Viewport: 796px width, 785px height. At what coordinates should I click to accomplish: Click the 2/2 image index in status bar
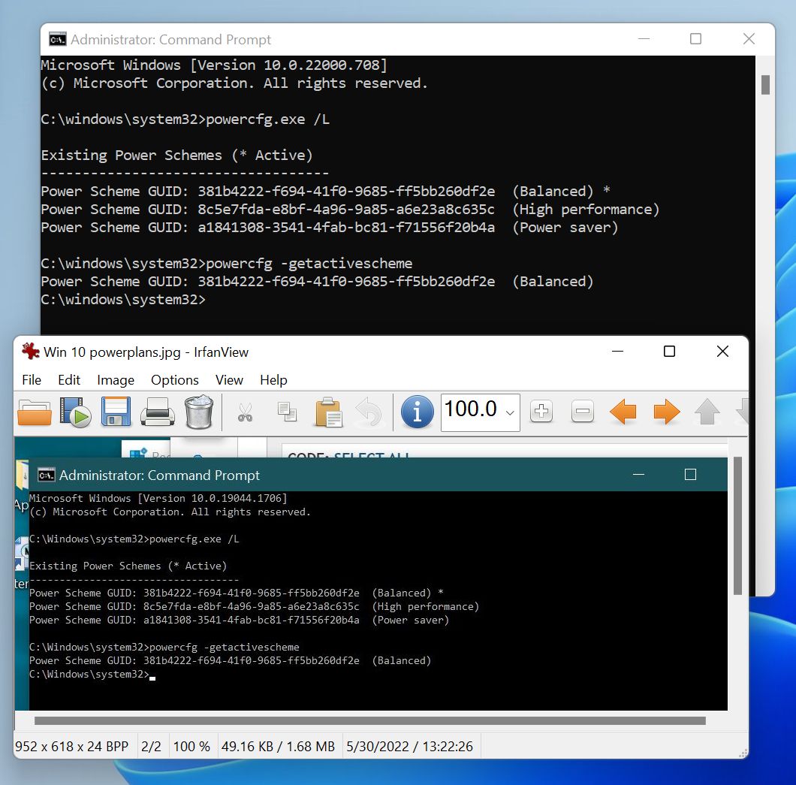(151, 747)
